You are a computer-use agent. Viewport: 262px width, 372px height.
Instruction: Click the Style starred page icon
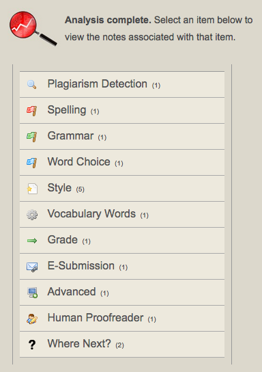pyautogui.click(x=32, y=189)
